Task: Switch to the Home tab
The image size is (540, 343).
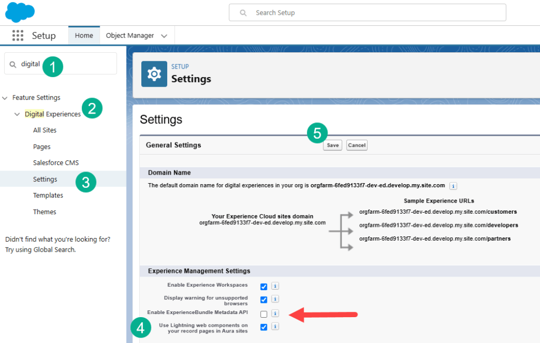Action: (84, 35)
